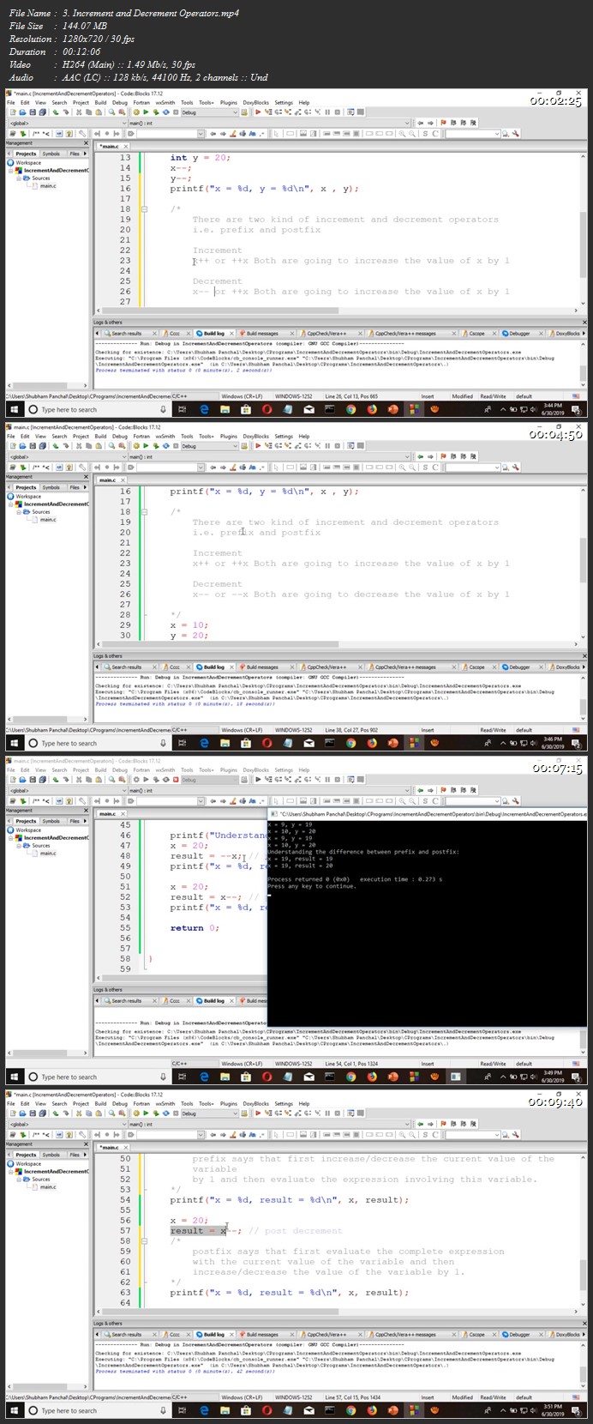Click Redo arrow in 00:09:40 frame toolbar
This screenshot has height=1424, width=593.
pos(66,1113)
